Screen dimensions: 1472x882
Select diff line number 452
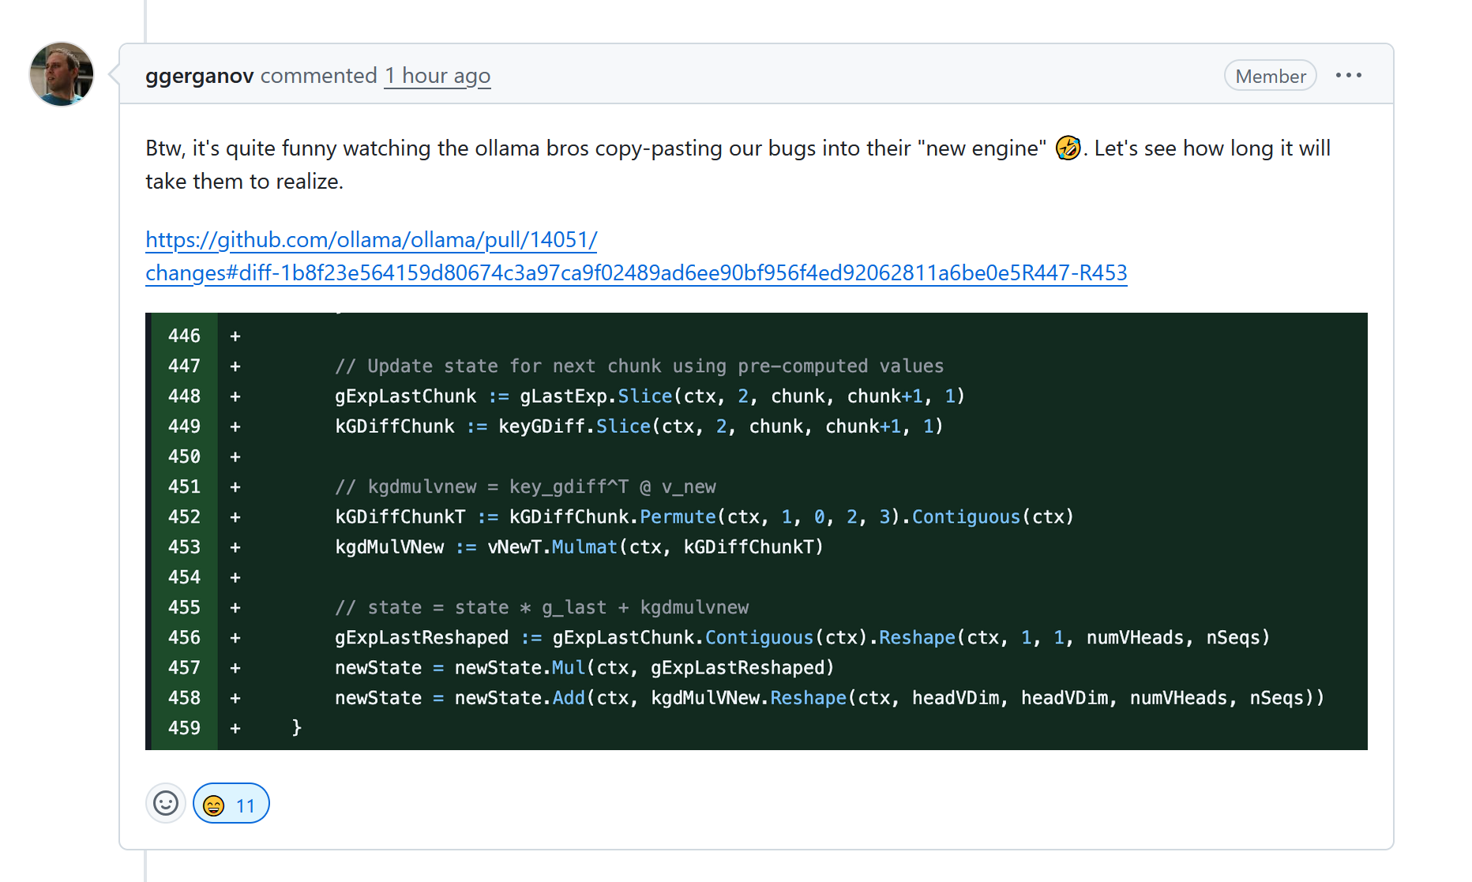(x=184, y=517)
